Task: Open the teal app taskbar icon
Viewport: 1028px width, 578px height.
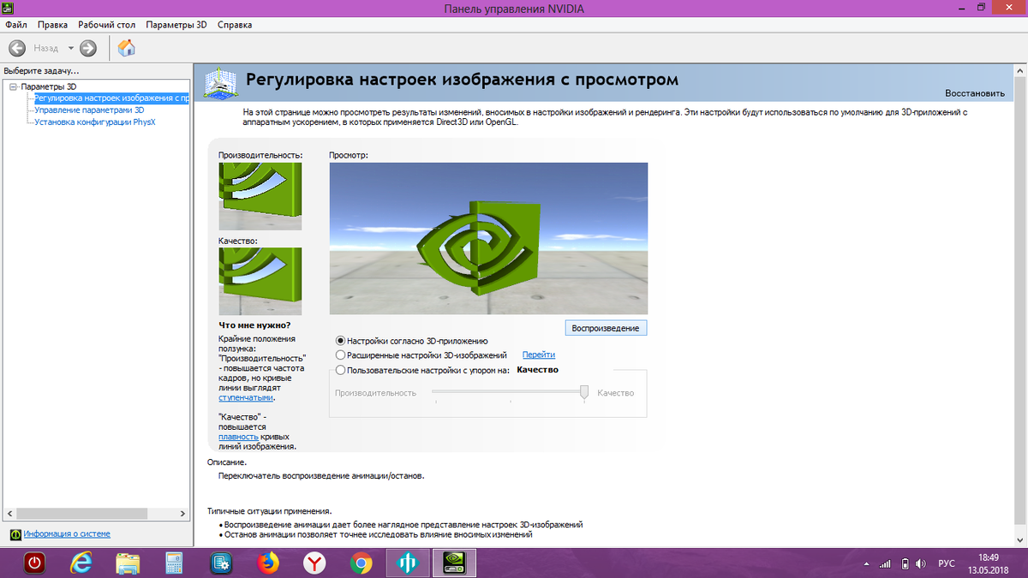Action: [407, 563]
